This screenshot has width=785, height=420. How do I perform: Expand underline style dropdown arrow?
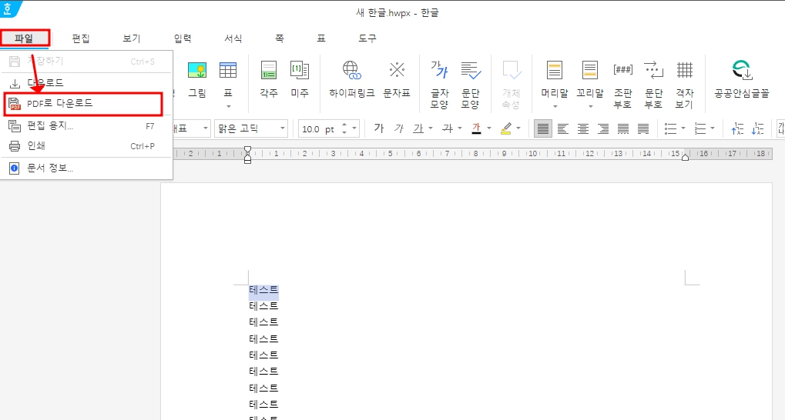coord(430,128)
